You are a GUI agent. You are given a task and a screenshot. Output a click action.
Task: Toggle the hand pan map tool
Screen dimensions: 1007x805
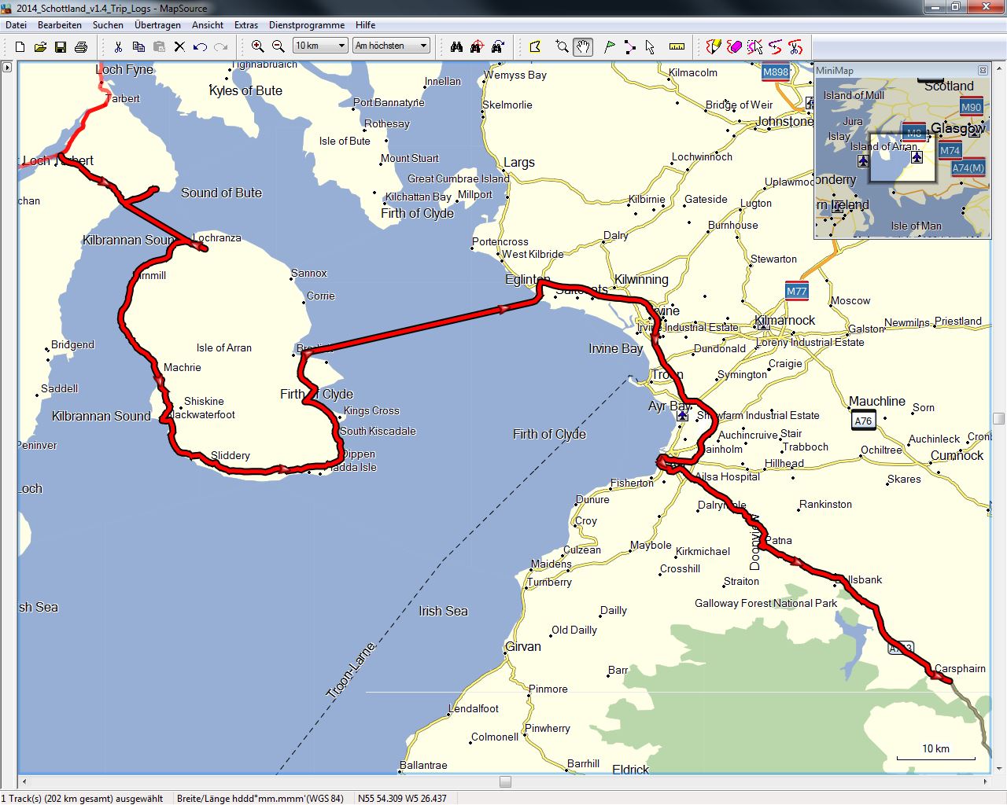[582, 47]
